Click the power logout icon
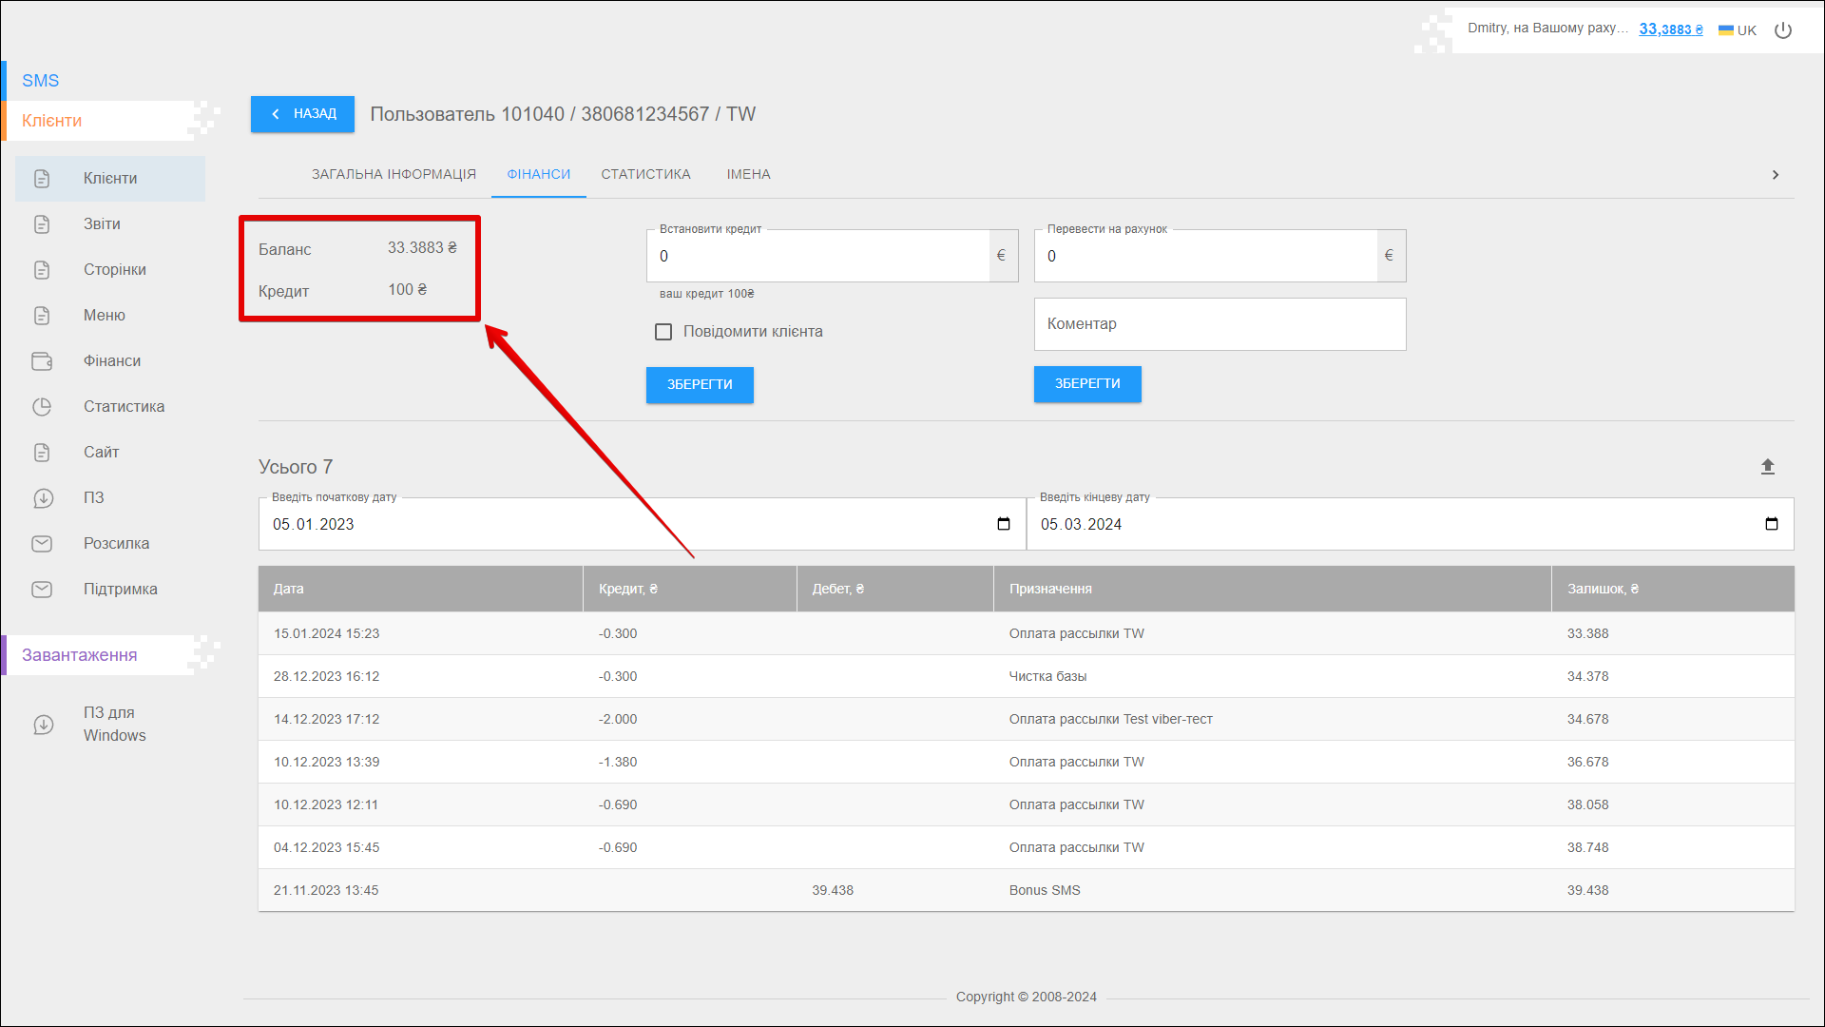 pyautogui.click(x=1783, y=30)
